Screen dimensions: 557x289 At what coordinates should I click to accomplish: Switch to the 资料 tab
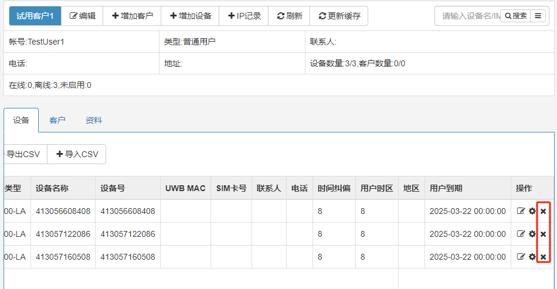(94, 120)
